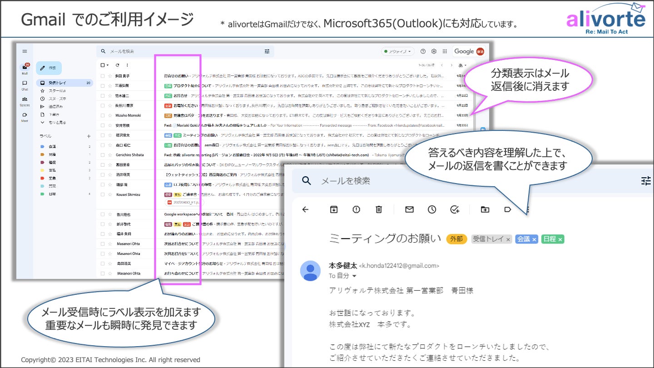Open Gmail settings gear

[434, 51]
